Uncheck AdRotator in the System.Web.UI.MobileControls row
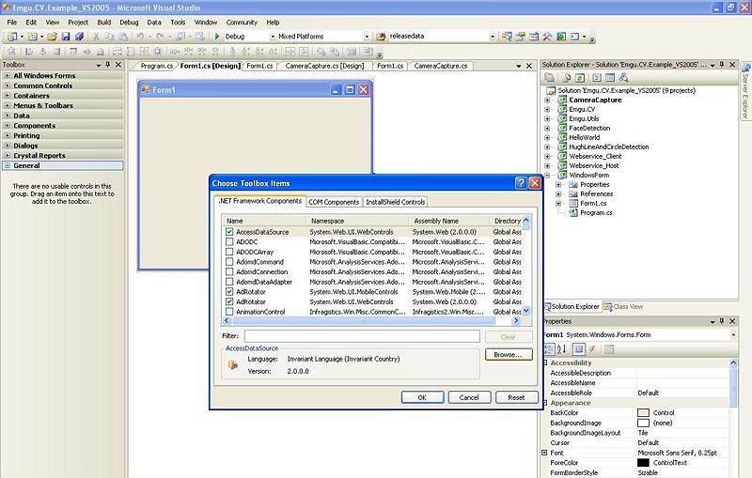 [229, 292]
